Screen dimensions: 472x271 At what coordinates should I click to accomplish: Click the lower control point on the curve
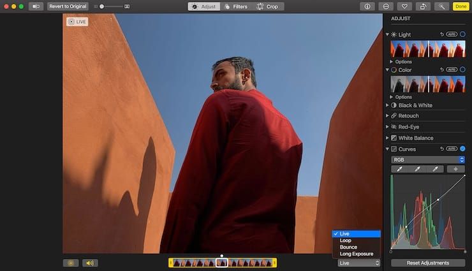[406, 227]
